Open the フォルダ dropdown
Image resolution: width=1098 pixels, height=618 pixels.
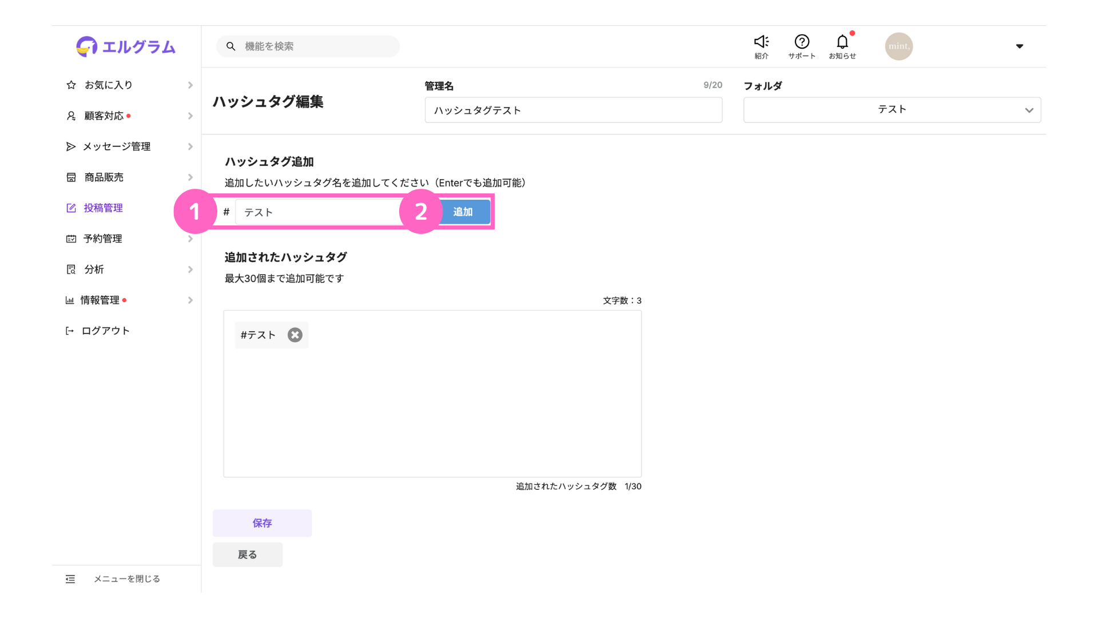[892, 110]
